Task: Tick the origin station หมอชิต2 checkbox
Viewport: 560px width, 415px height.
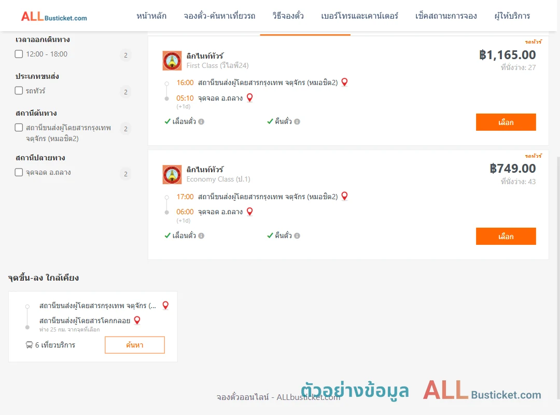Action: [19, 128]
